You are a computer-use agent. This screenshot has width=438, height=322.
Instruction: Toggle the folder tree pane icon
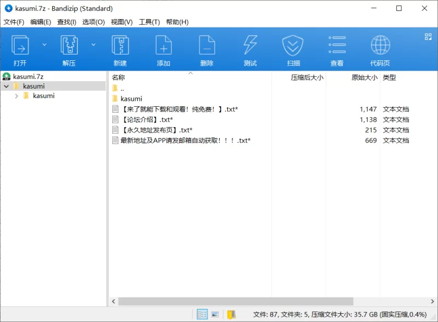(231, 314)
